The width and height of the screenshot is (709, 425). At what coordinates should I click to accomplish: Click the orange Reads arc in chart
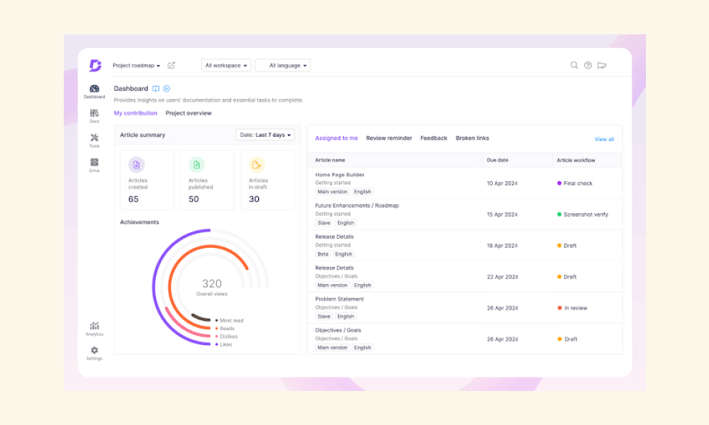click(170, 288)
